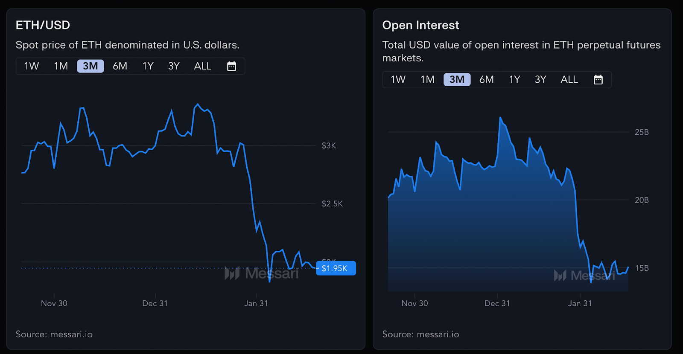Switch ETH/USD chart to 1Y range
The height and width of the screenshot is (354, 683).
[148, 66]
